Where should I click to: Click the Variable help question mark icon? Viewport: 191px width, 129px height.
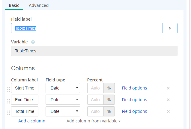click(x=33, y=42)
